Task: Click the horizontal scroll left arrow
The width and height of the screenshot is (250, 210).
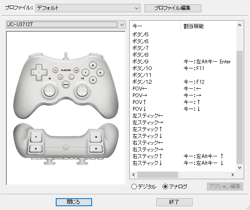Action: (x=133, y=175)
